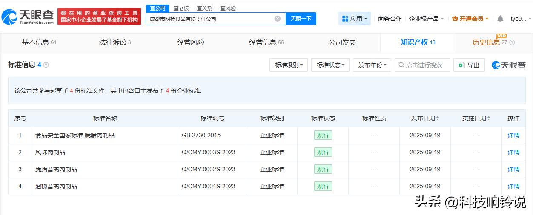Switch to the 查关系 search tab

pyautogui.click(x=204, y=8)
